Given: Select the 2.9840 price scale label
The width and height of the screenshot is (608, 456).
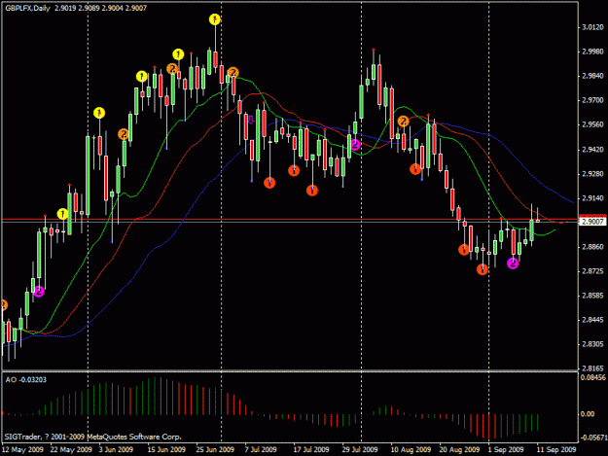Looking at the screenshot, I should coord(592,76).
